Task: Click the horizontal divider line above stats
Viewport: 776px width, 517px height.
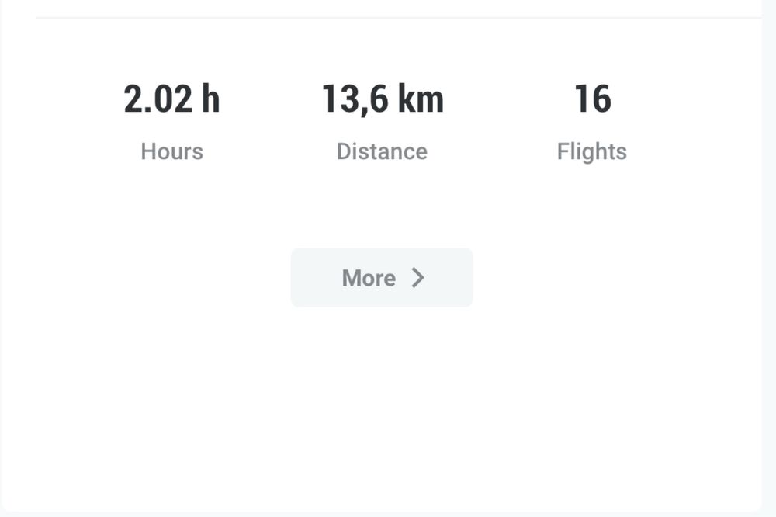Action: point(398,18)
